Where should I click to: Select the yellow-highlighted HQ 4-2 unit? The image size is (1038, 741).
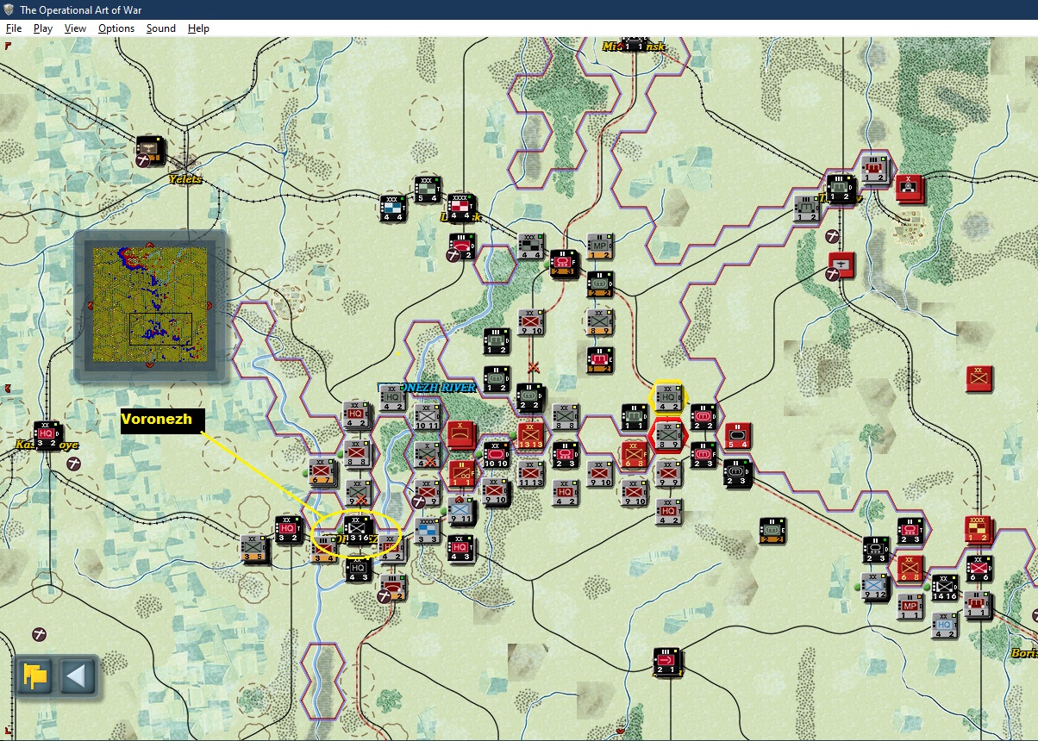point(667,397)
